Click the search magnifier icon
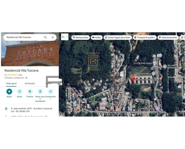Screen dimensions: 185x149 coord(45,37)
